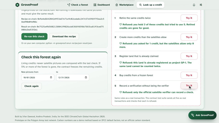Click the New pictures from date field
Viewport: 219px width, 123px height.
[38, 77]
